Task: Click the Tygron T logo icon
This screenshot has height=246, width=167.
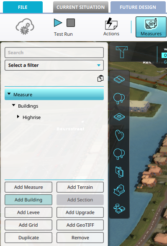Action: pos(122,52)
